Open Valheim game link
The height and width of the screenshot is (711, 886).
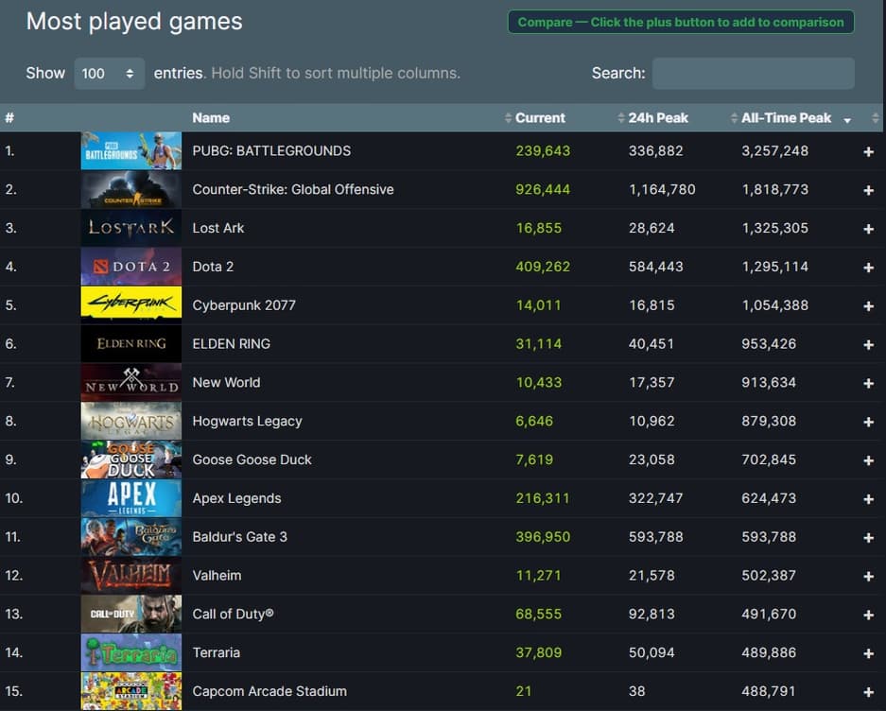217,576
